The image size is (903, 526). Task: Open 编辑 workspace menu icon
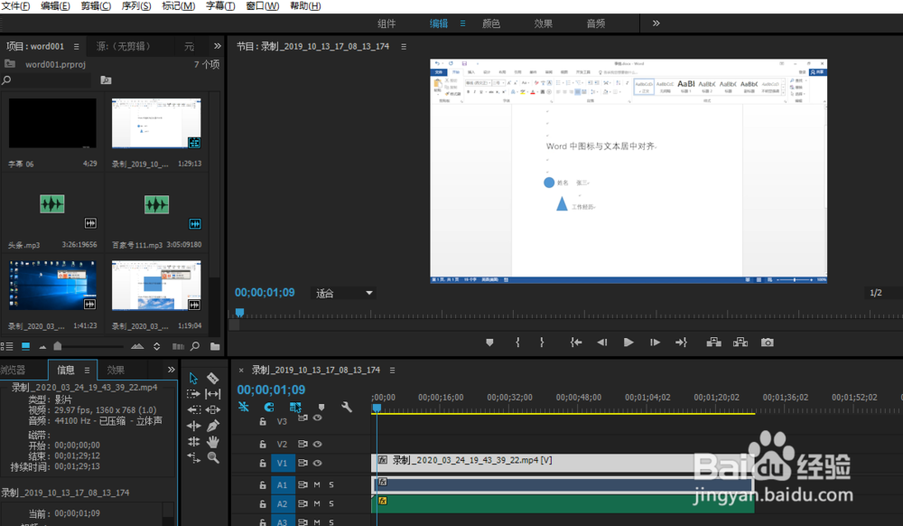point(462,23)
